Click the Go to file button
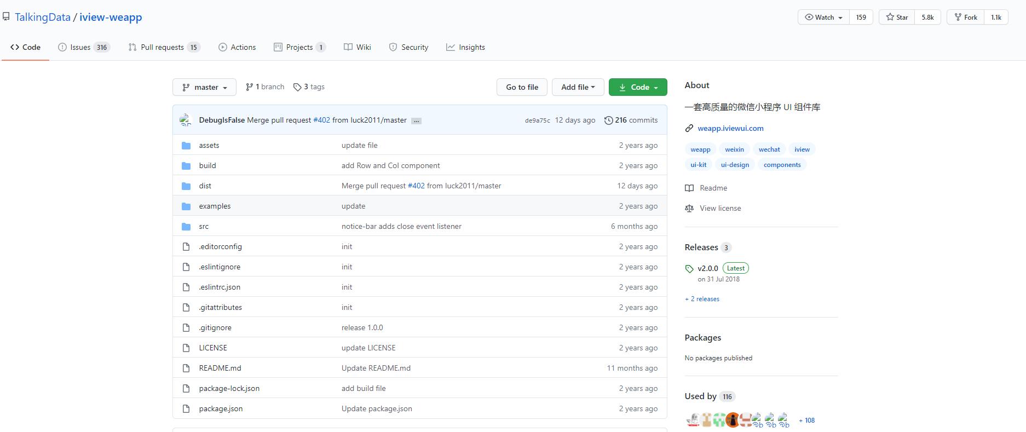The image size is (1026, 432). tap(522, 87)
